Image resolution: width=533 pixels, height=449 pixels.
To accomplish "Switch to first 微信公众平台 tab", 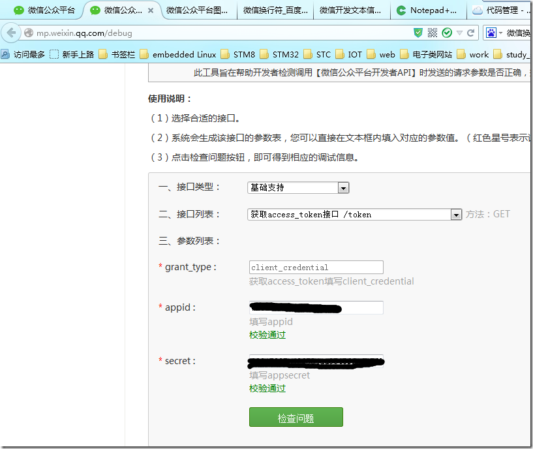I will click(44, 10).
